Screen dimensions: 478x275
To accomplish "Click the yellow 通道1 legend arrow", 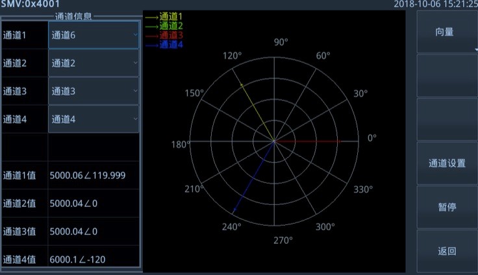I will point(151,16).
